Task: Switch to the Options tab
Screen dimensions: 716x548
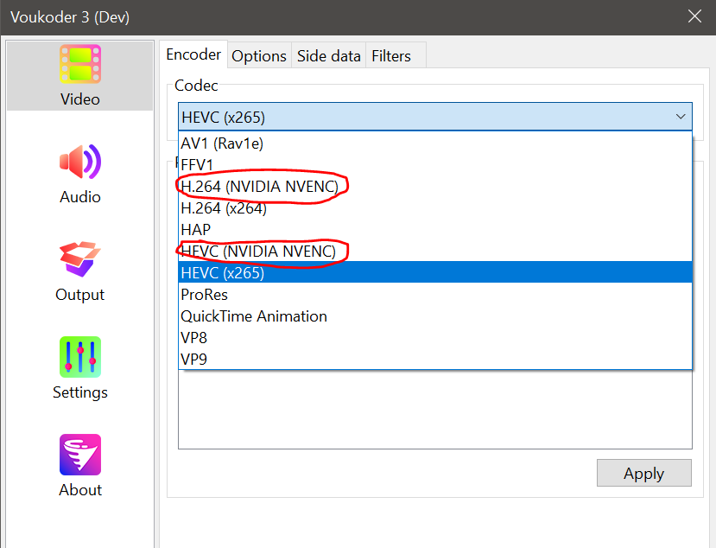Action: coord(259,56)
